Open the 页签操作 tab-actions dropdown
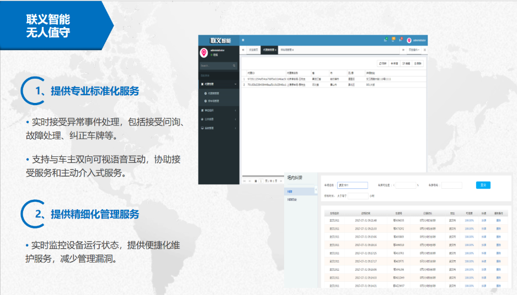This screenshot has width=517, height=295. click(x=414, y=50)
